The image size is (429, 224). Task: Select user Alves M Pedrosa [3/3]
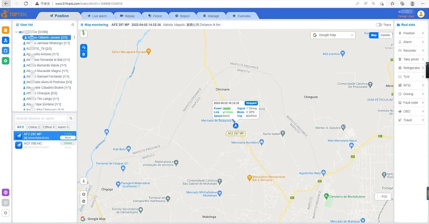[47, 82]
